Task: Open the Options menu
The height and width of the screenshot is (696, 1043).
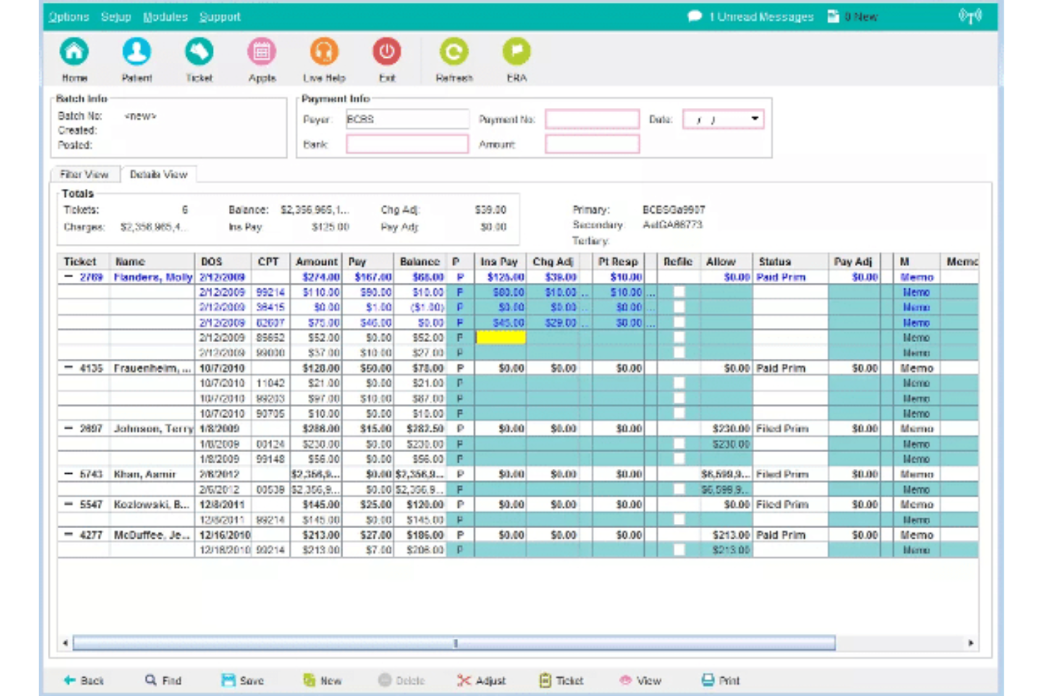Action: click(69, 17)
